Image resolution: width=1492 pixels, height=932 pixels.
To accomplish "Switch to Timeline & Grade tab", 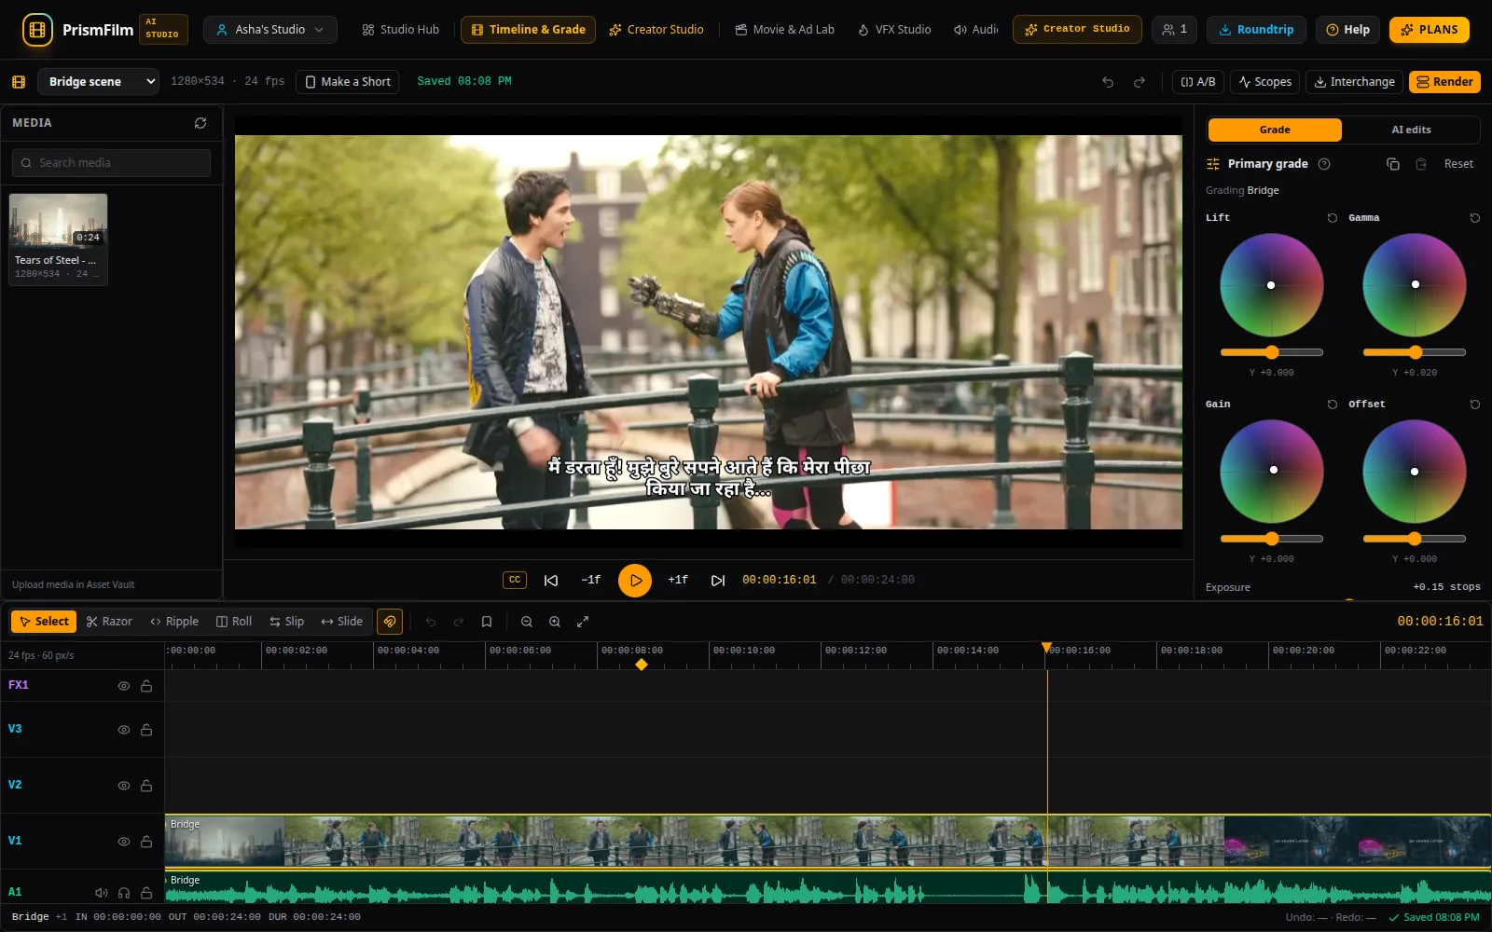I will [528, 30].
